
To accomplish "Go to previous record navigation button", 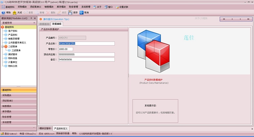I will (232, 19).
